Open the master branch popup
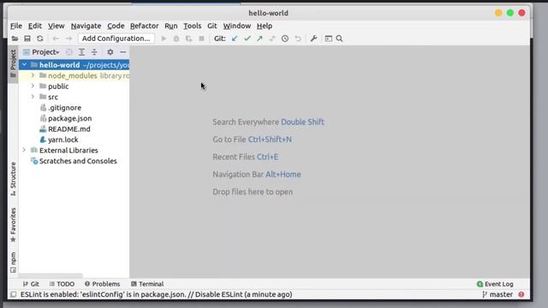The width and height of the screenshot is (548, 308). click(x=497, y=294)
